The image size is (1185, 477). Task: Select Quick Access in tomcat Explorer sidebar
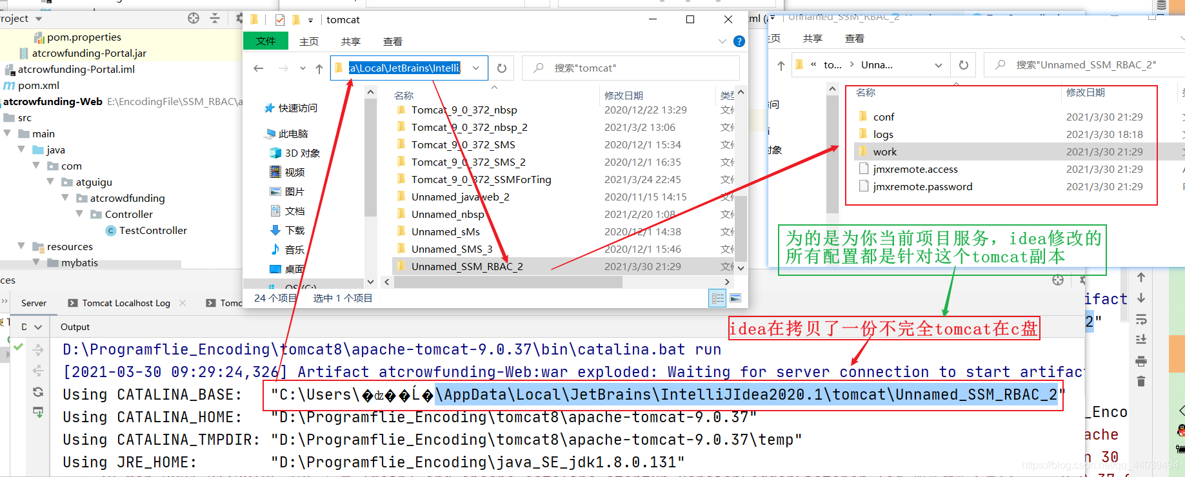[x=291, y=108]
